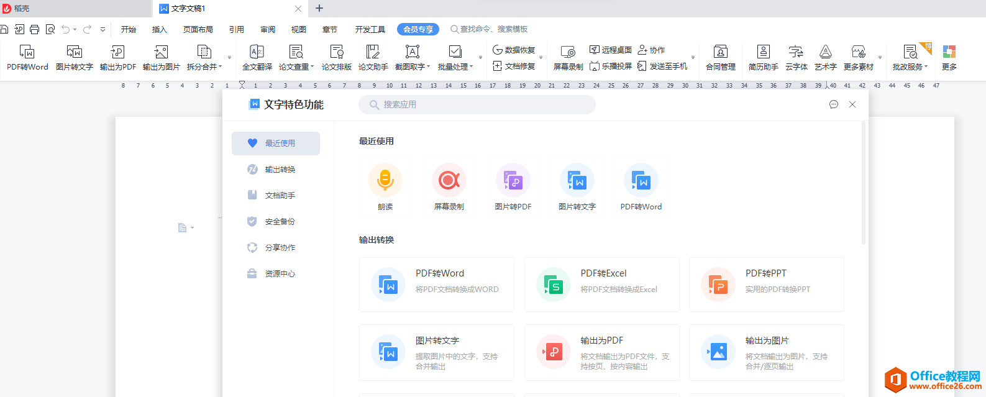Open PDF转Word in recently used apps
986x397 pixels.
641,187
